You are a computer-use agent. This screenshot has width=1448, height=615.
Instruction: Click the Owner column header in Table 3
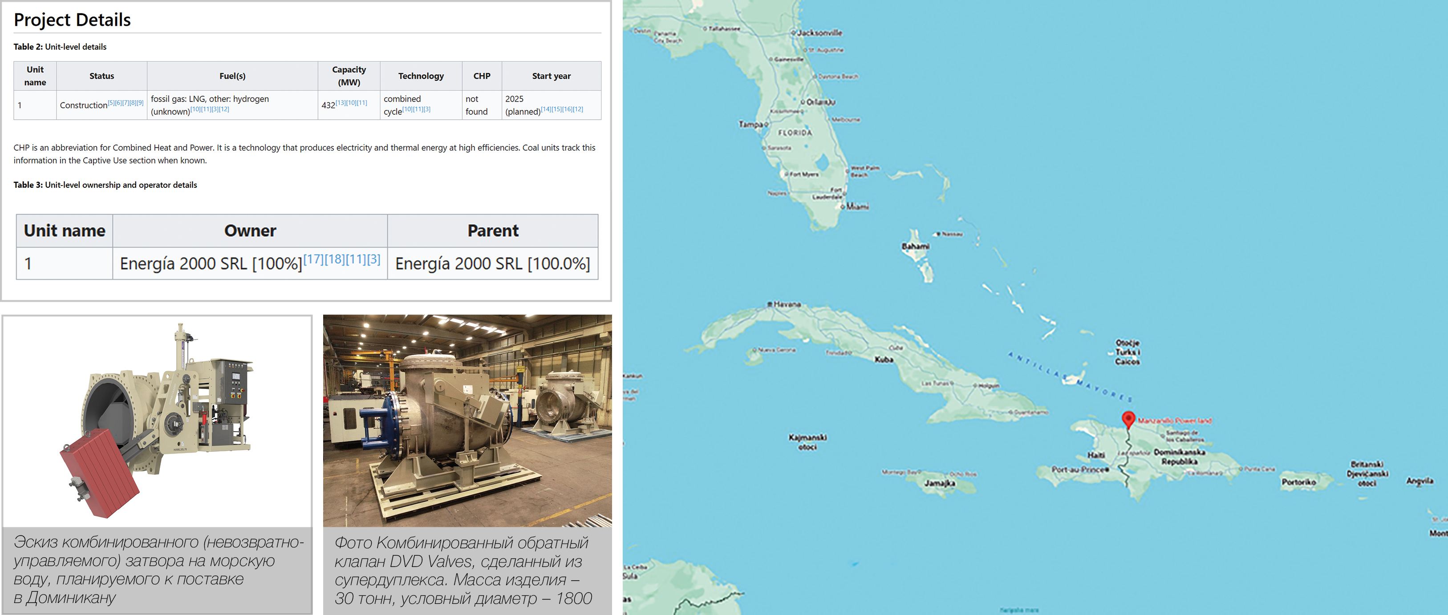coord(250,231)
